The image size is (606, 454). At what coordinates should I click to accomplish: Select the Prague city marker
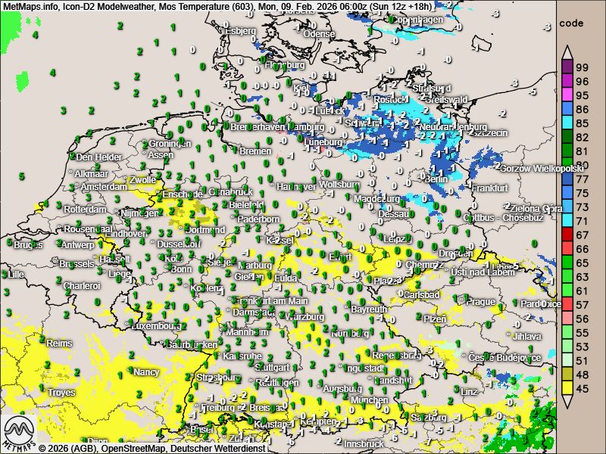(x=463, y=301)
